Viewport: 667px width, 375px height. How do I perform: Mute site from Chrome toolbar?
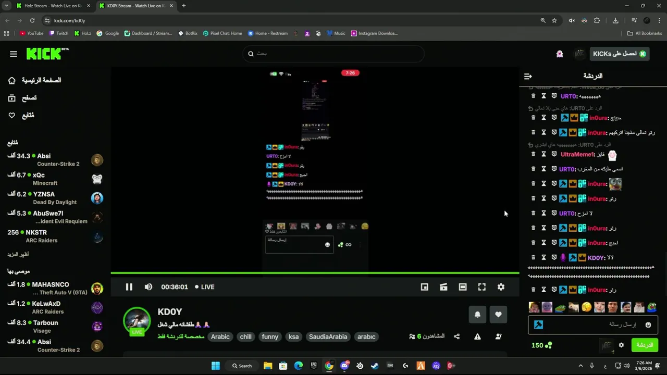click(572, 20)
